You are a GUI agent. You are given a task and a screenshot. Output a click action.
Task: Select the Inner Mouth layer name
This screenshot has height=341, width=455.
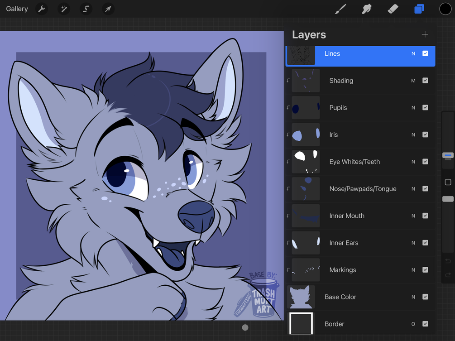click(x=347, y=216)
